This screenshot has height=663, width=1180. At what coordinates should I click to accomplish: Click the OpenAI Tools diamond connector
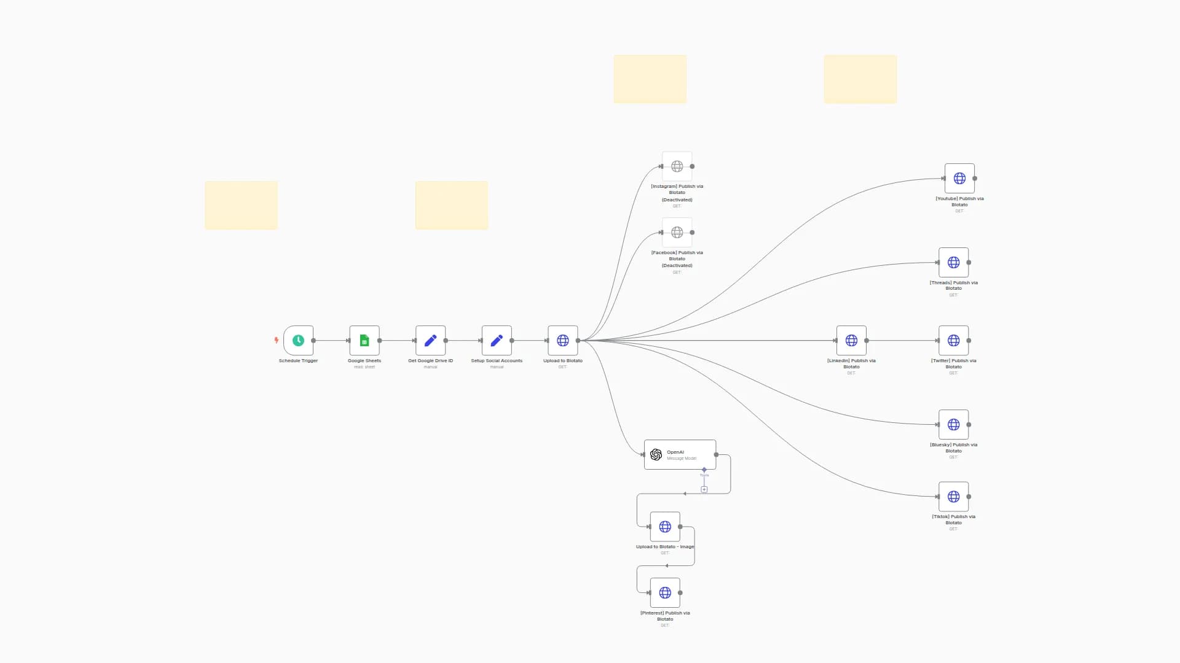[704, 470]
